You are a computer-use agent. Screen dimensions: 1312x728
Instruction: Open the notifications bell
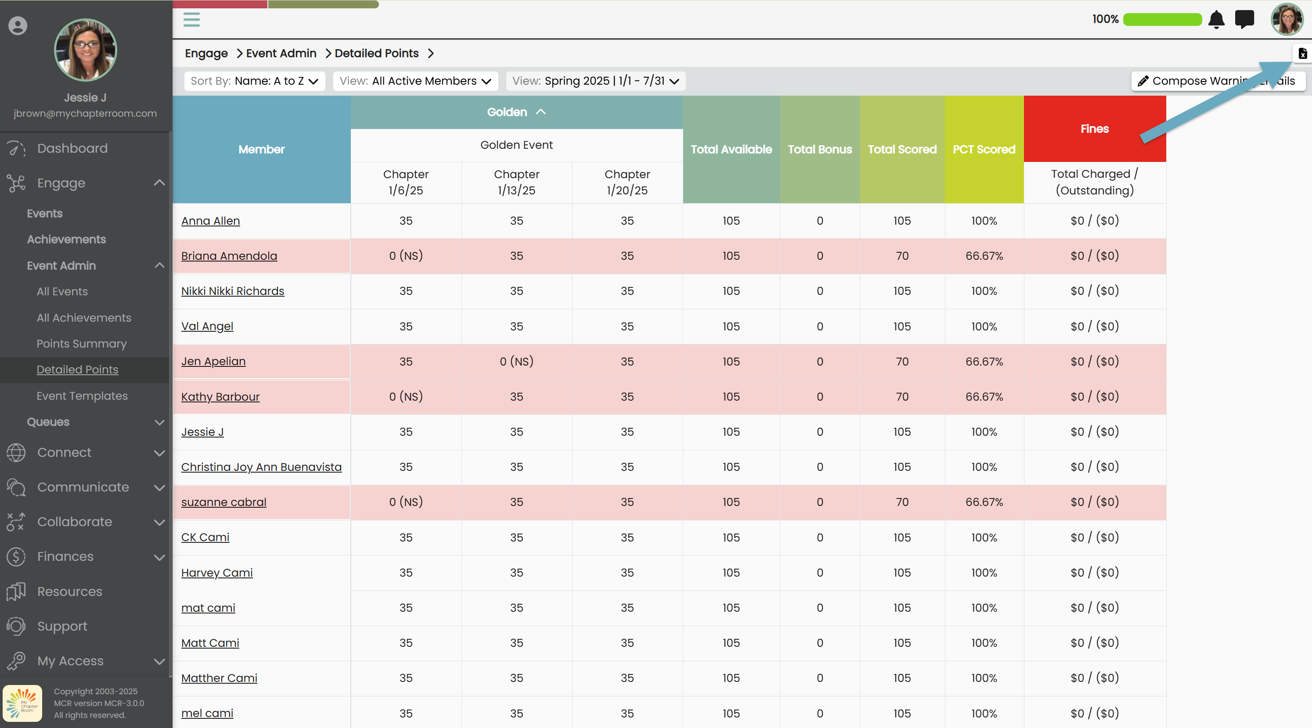click(1216, 19)
